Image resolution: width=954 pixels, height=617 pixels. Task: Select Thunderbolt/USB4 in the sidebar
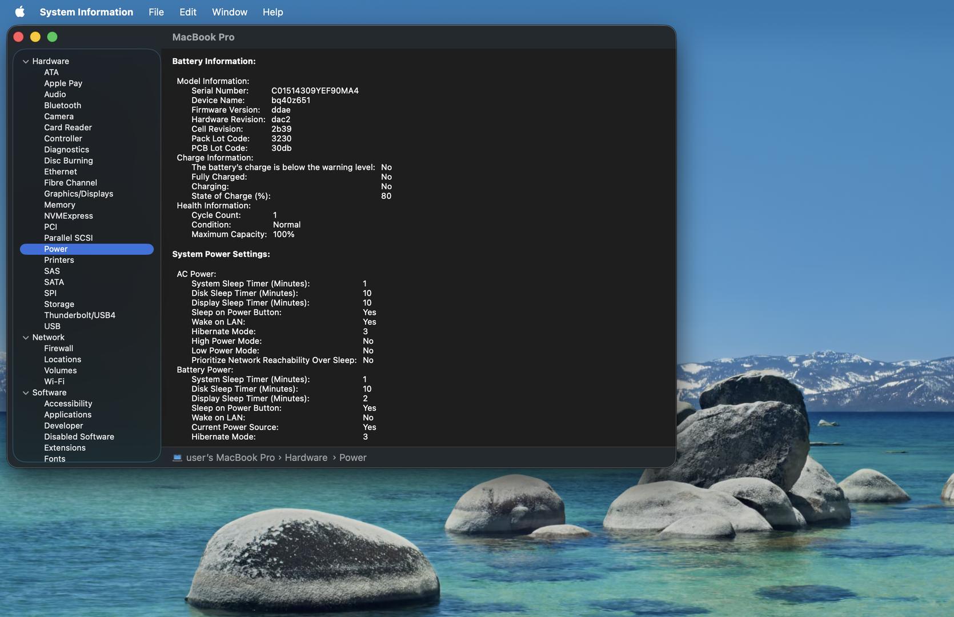(79, 315)
